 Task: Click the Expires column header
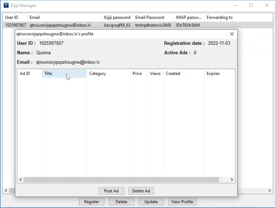tap(219, 73)
